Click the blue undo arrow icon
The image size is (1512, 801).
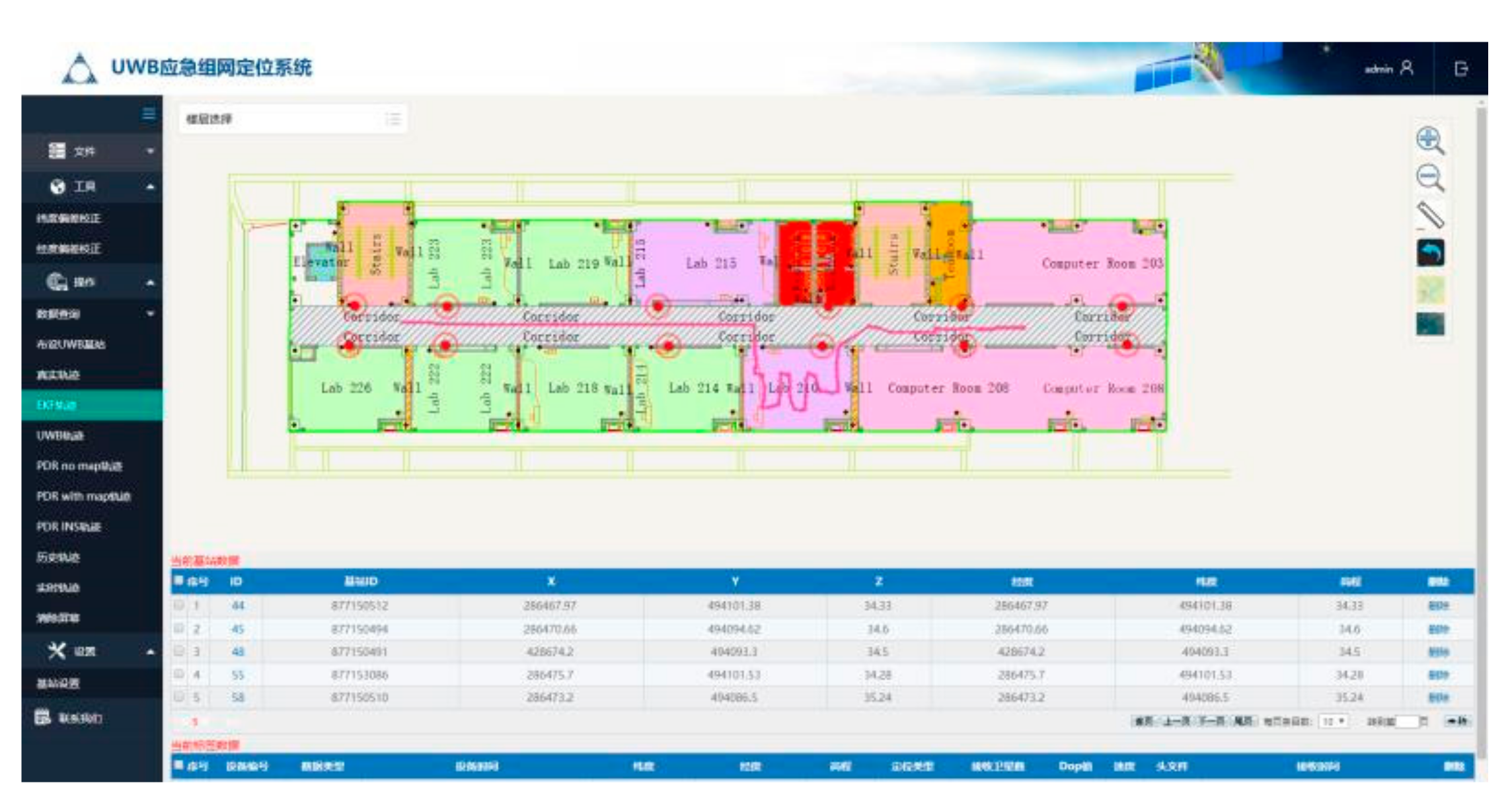(x=1430, y=253)
